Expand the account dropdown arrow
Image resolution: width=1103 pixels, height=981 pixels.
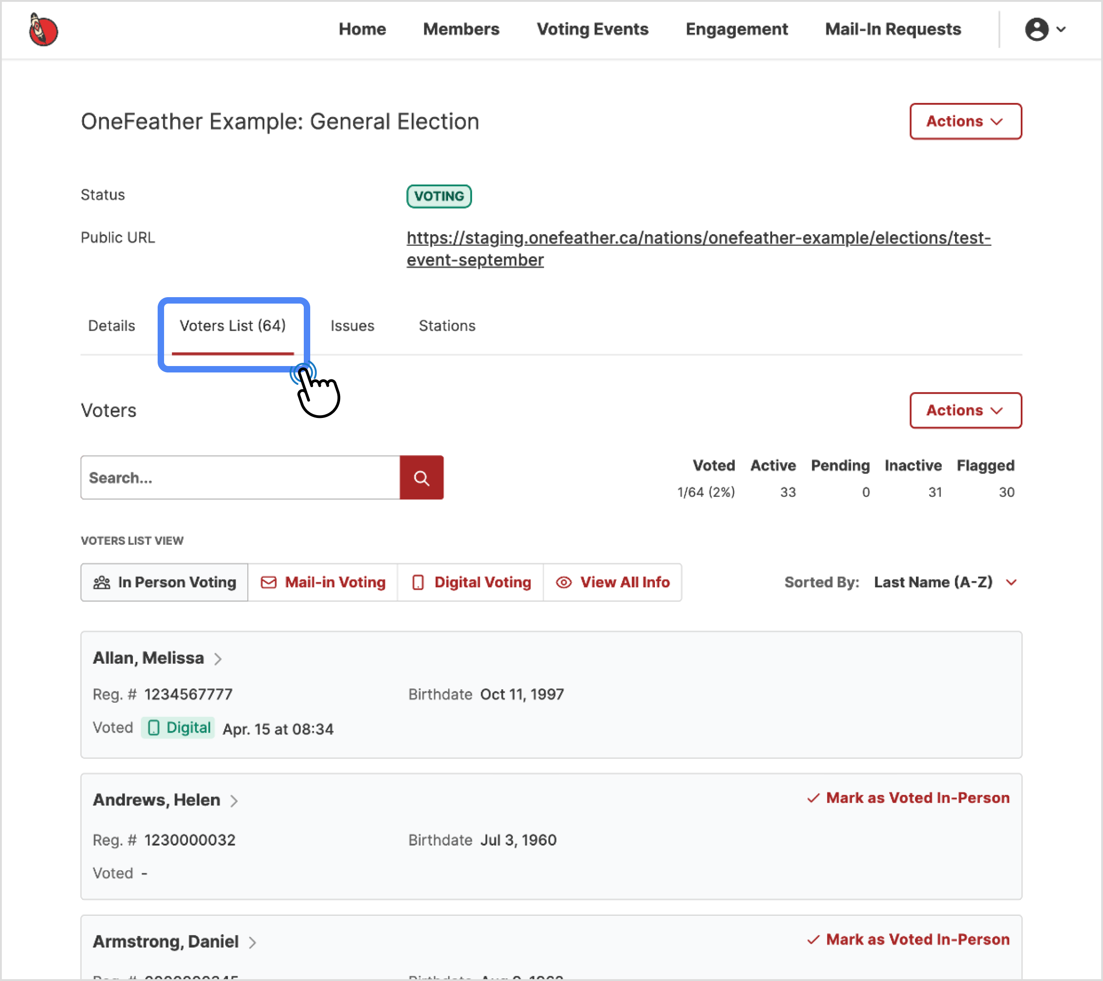[x=1061, y=30]
